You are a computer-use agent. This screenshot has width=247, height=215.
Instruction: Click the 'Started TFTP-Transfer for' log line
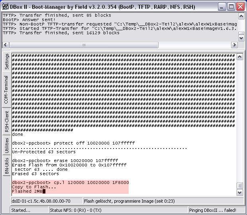pyautogui.click(x=120, y=29)
